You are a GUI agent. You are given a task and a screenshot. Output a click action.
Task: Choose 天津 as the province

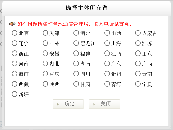(45, 33)
